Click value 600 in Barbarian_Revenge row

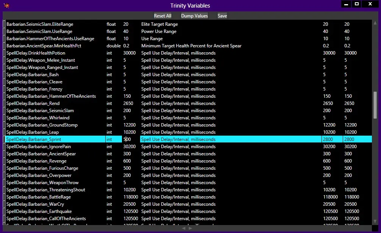click(x=127, y=161)
